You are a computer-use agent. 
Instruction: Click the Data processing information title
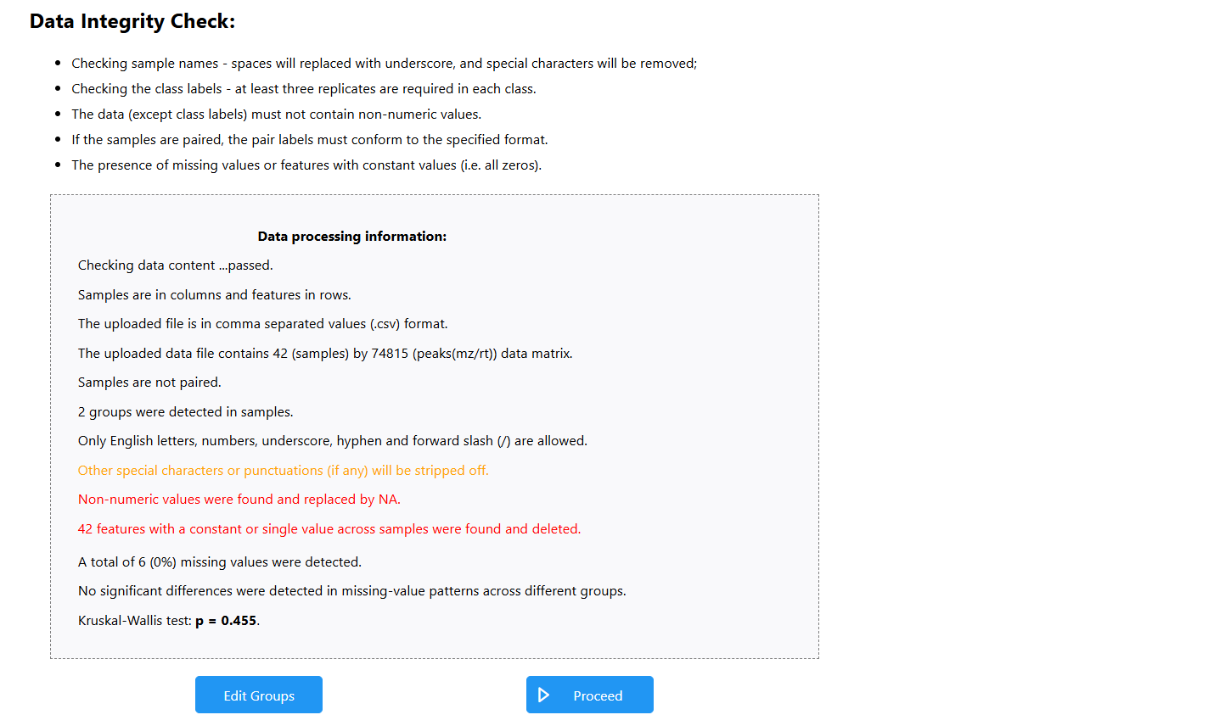coord(351,237)
